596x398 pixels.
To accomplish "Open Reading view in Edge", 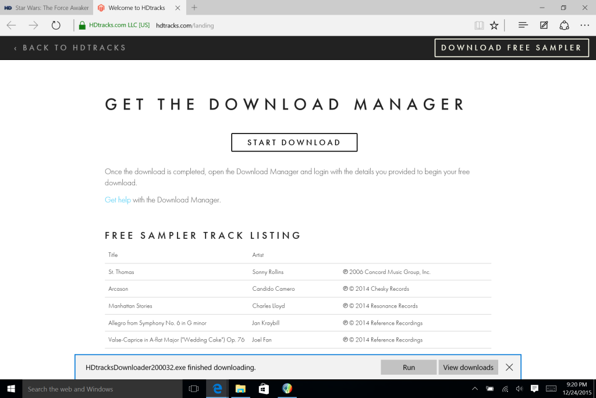I will (x=479, y=26).
